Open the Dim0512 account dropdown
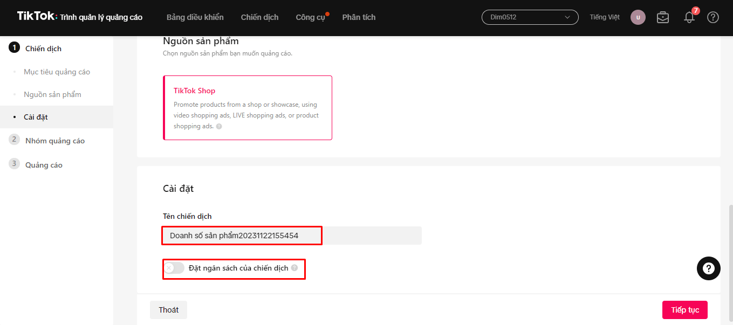733x325 pixels. click(x=530, y=17)
